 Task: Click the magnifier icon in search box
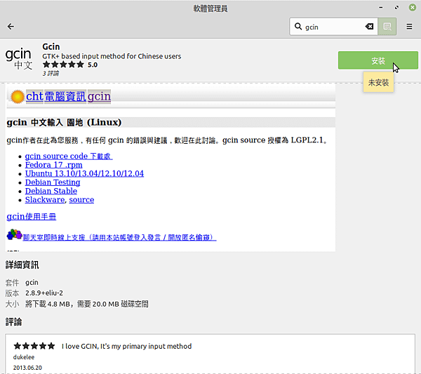pos(298,26)
